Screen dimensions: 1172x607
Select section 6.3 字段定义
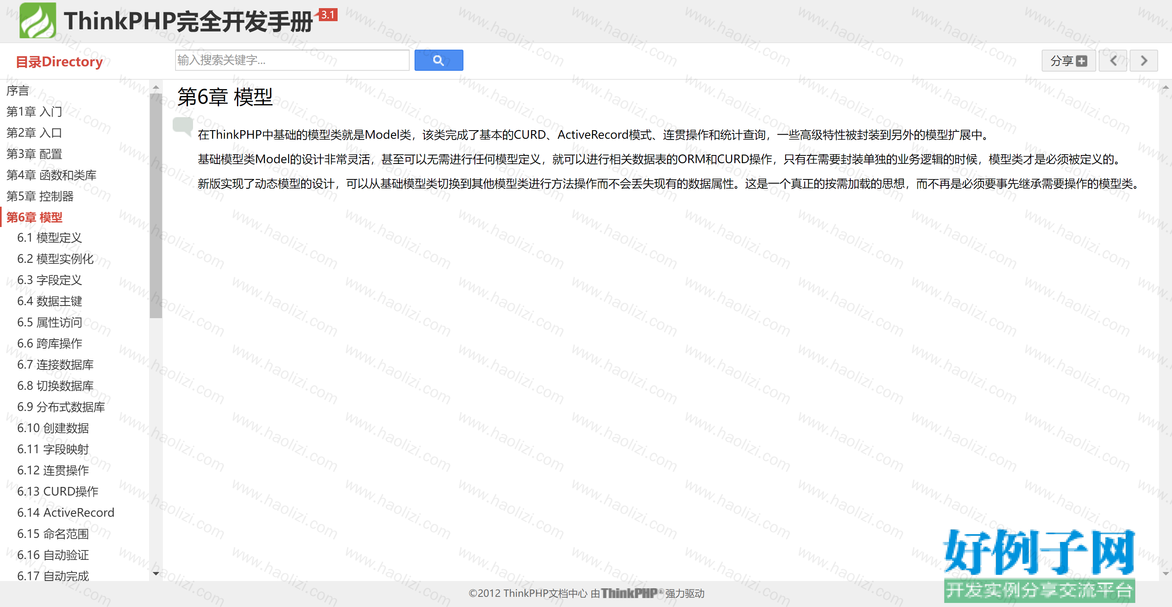(50, 279)
